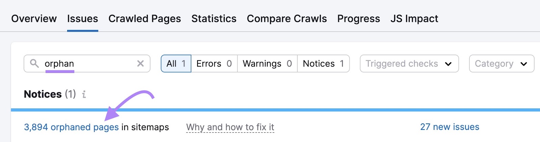This screenshot has width=540, height=142.
Task: Select the Issues tab
Action: [82, 19]
